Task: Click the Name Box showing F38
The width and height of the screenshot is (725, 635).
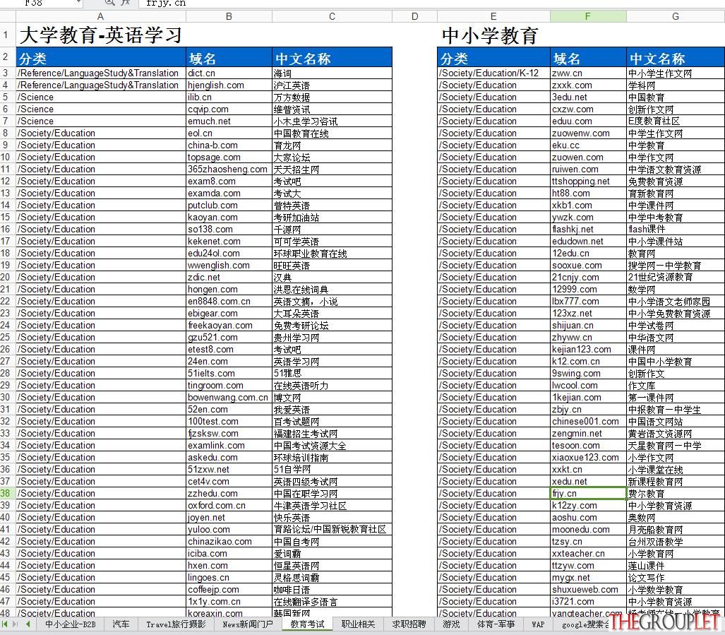Action: 37,4
